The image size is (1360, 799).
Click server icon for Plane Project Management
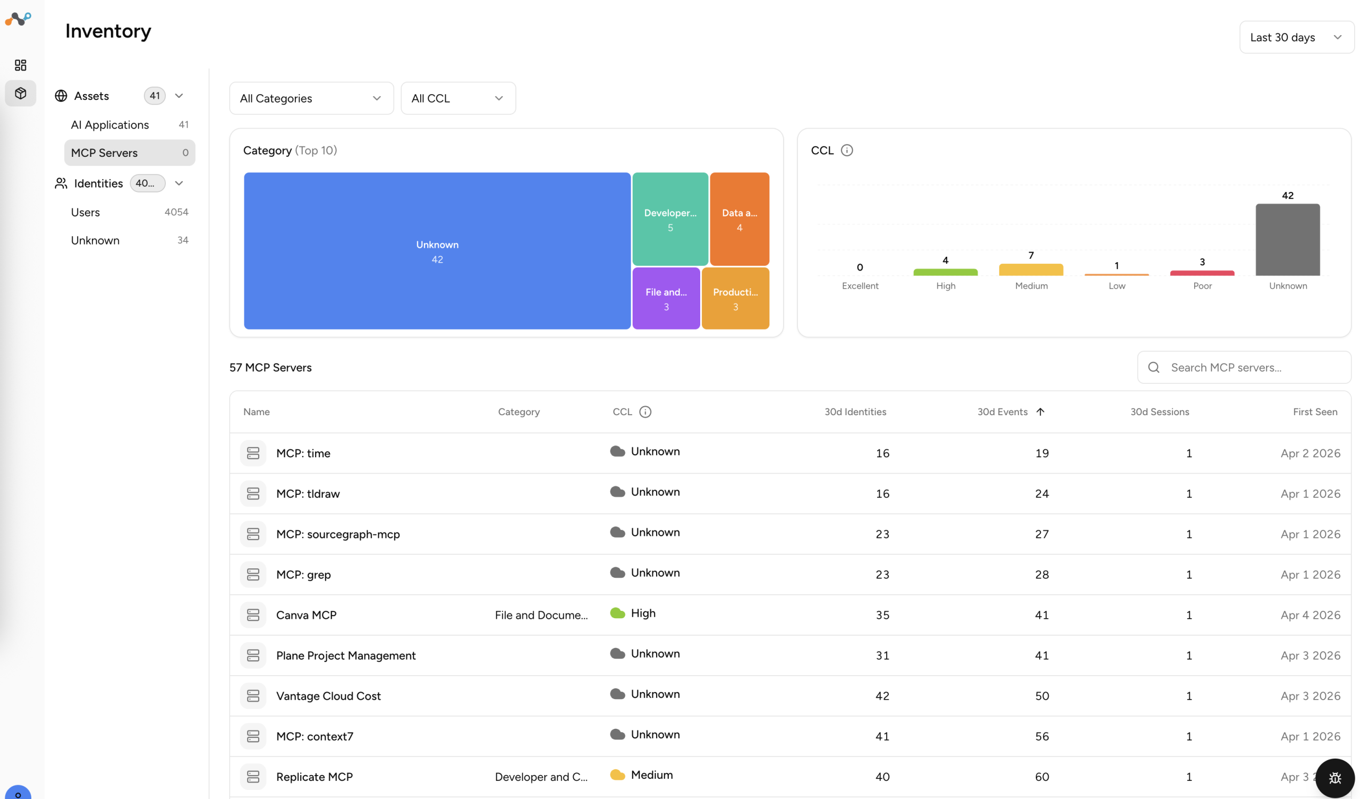tap(253, 656)
